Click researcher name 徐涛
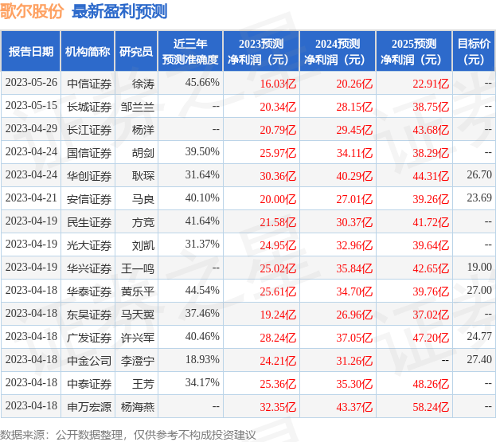 pyautogui.click(x=143, y=84)
